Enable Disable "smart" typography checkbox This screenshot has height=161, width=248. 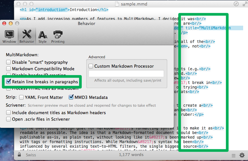8,62
